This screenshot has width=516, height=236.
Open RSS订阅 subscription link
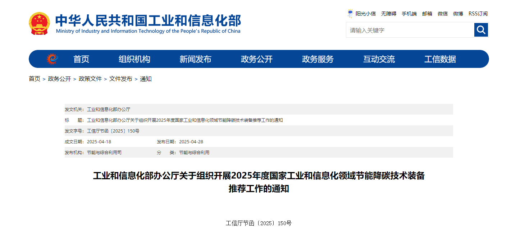coord(478,14)
